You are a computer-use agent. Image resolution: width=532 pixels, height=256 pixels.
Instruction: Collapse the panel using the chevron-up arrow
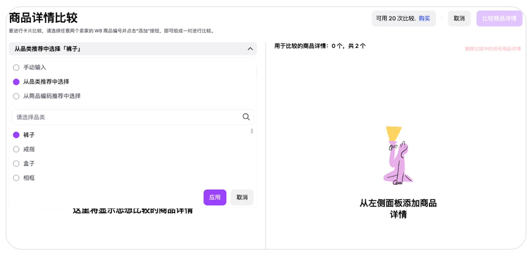coord(250,49)
